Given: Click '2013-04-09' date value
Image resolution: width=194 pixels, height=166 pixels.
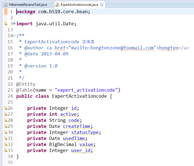Looking at the screenshot, I should (x=55, y=54).
